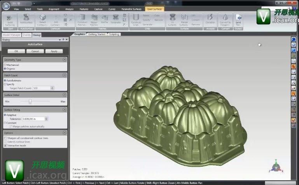Open the Model Manager panel tab
Screen dimensions: 299x185
point(10,35)
